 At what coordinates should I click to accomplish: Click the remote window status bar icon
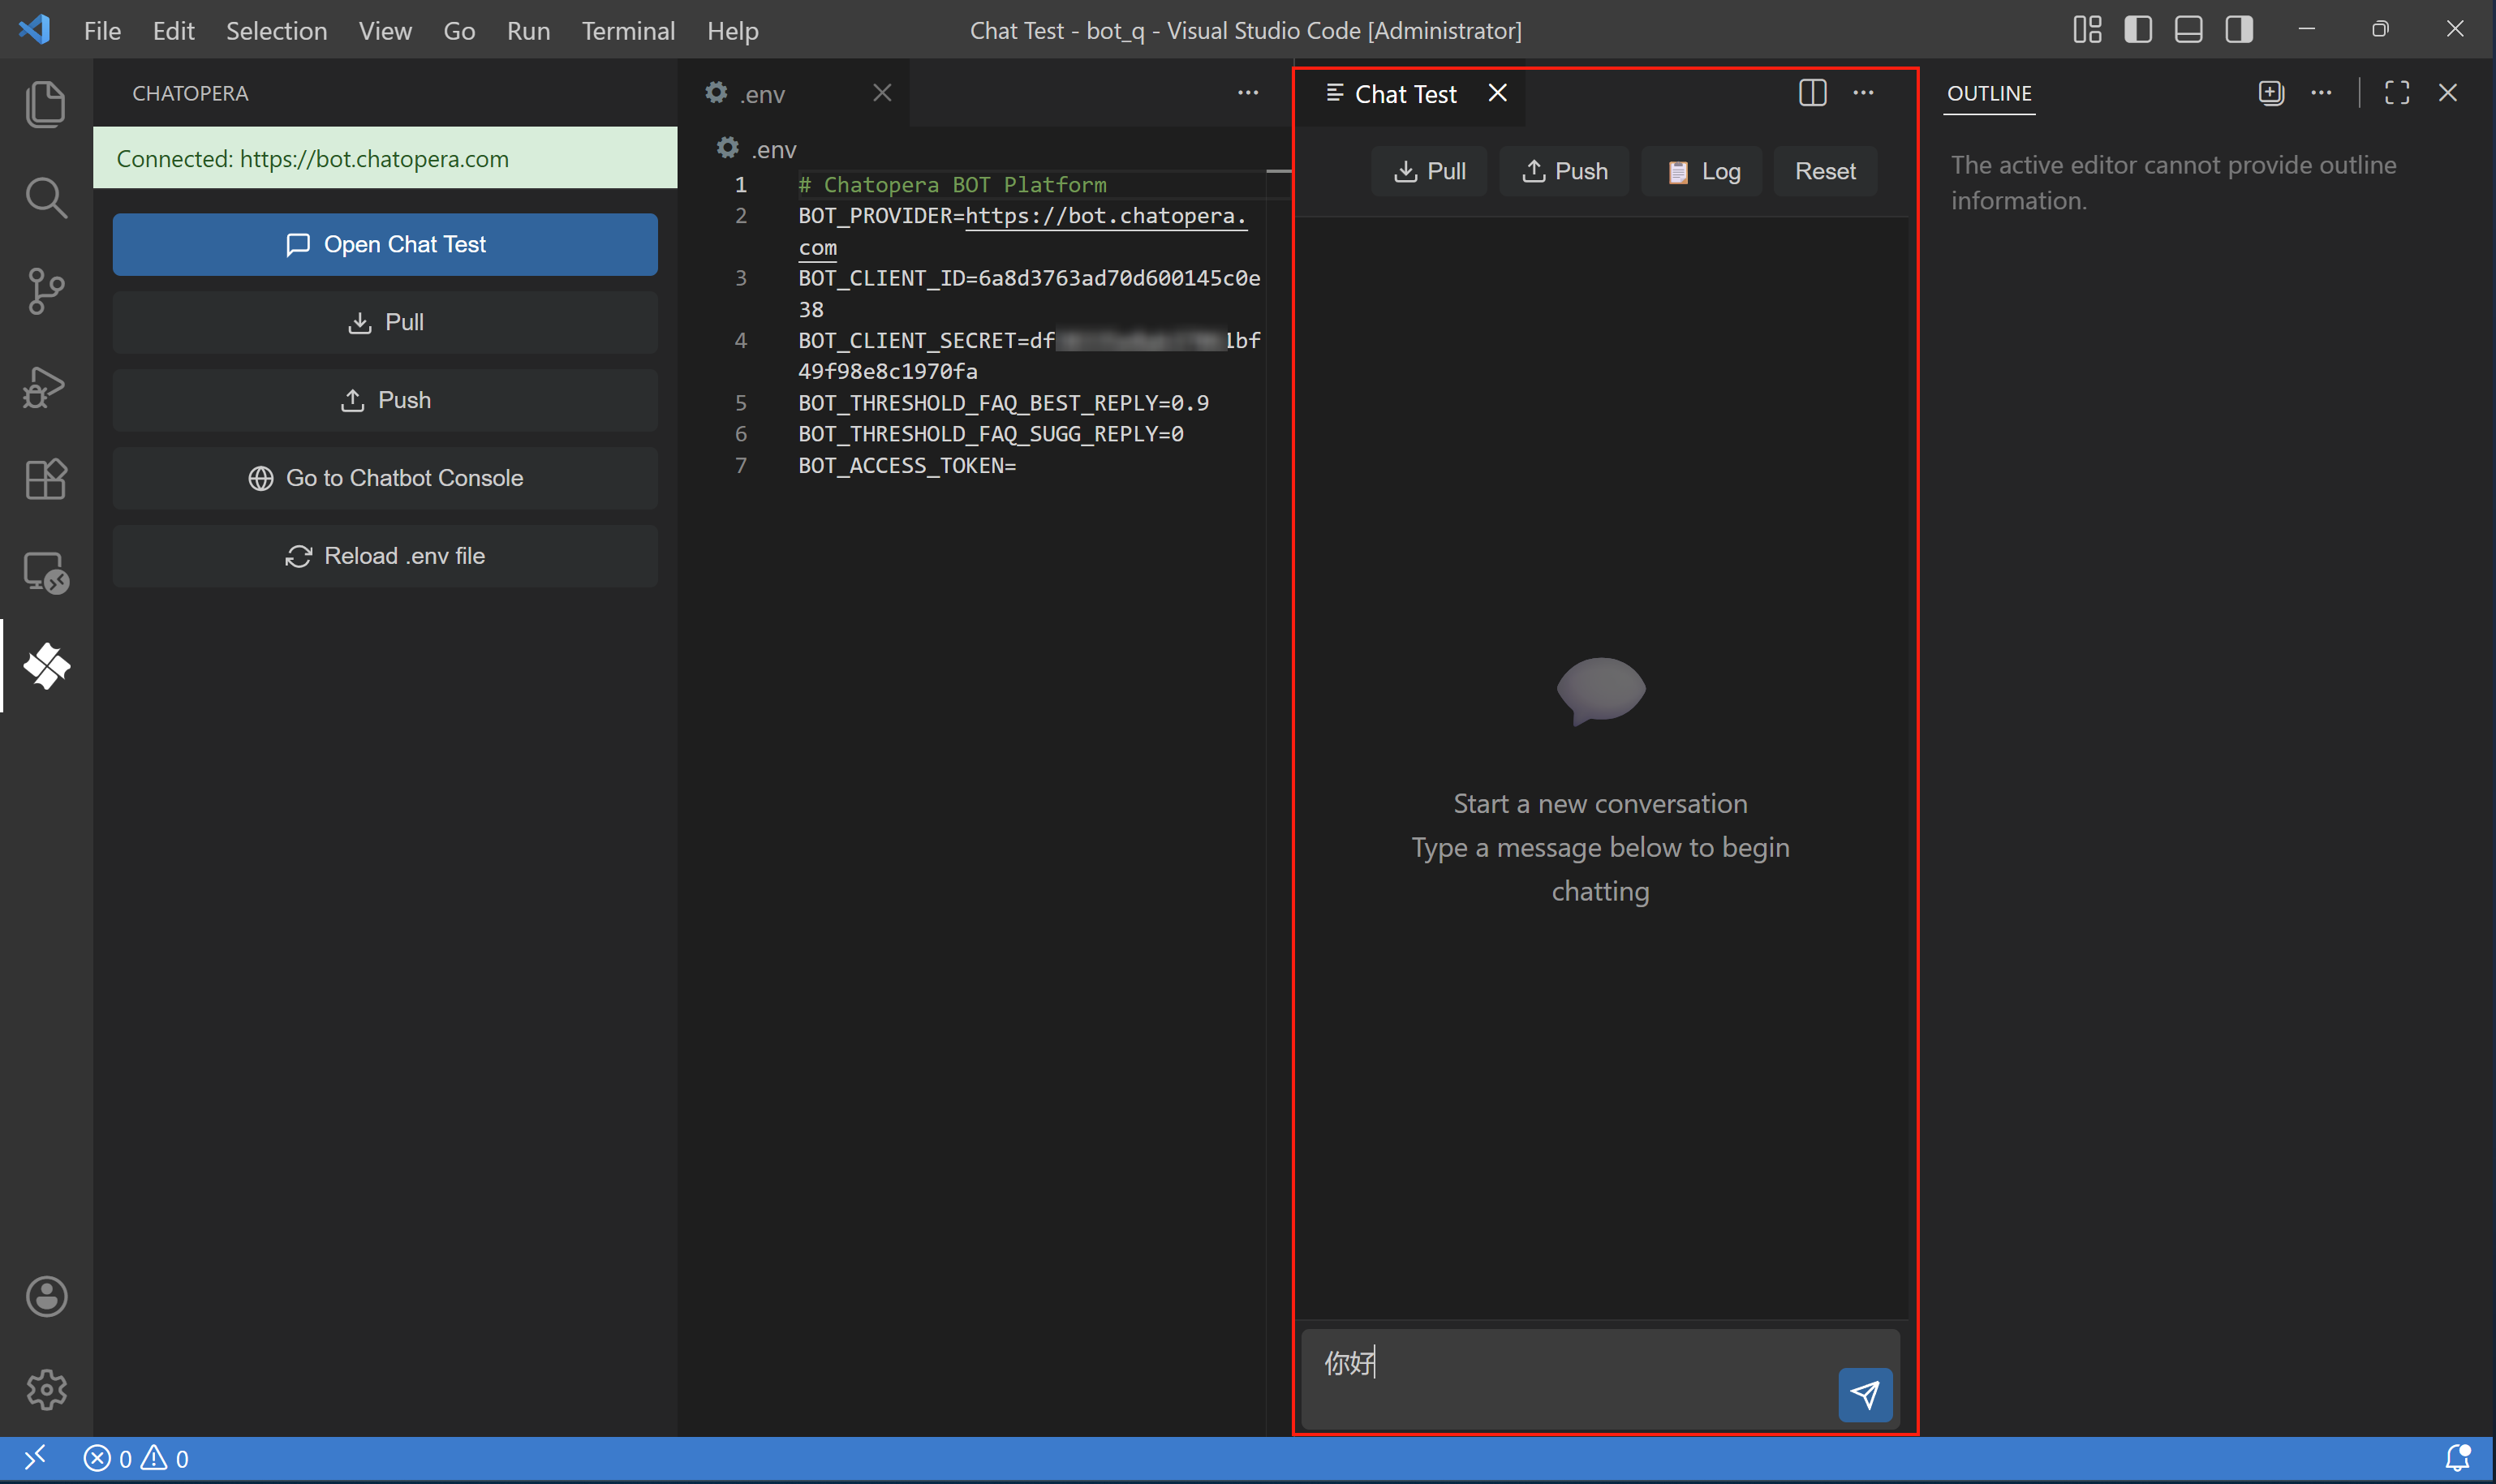point(35,1458)
